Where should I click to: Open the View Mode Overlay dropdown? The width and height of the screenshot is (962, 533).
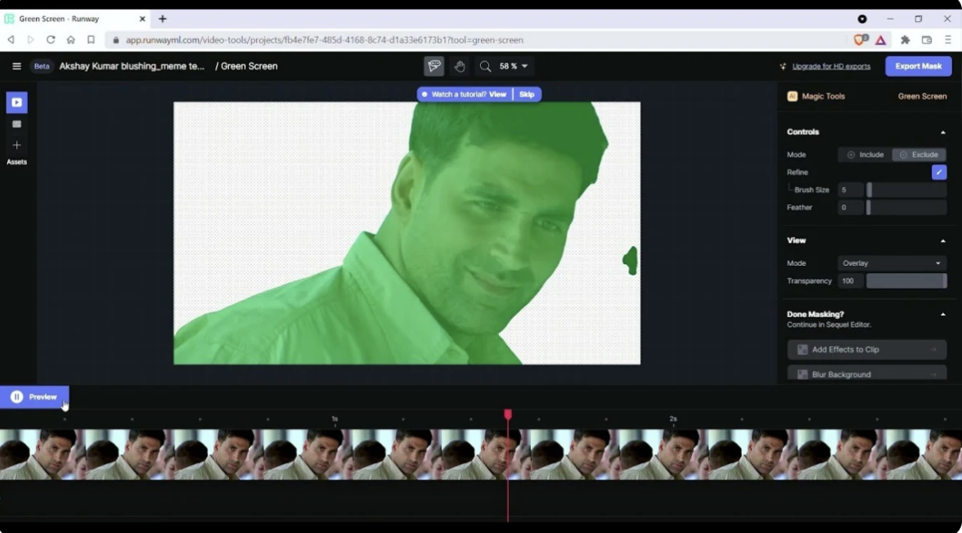pos(892,263)
